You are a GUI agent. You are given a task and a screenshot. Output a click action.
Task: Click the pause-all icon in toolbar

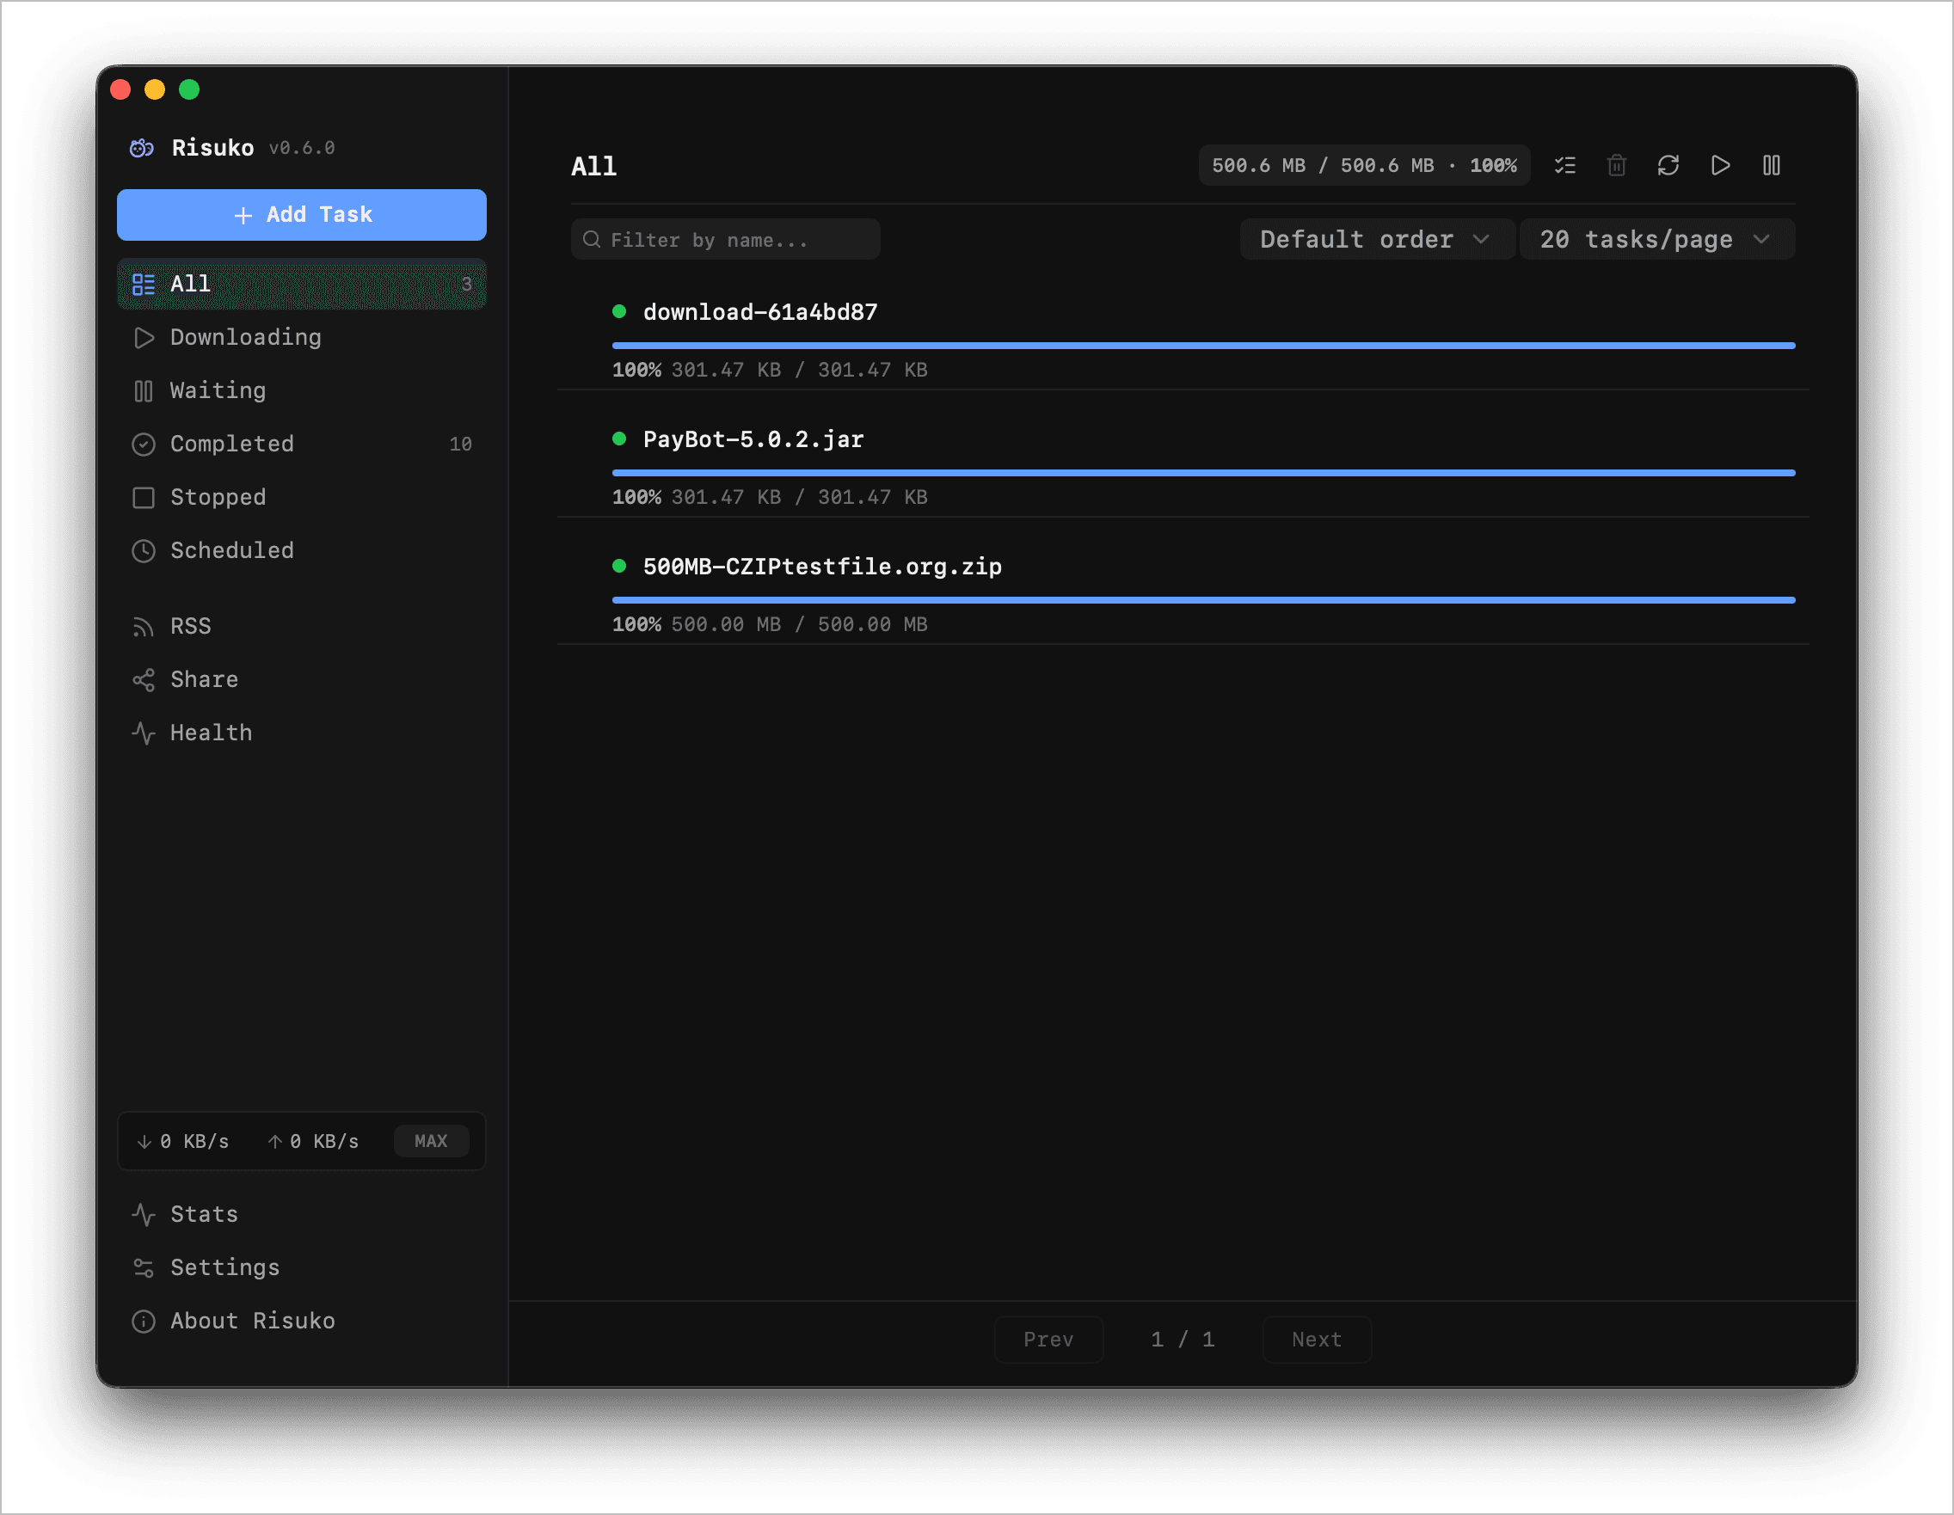coord(1772,165)
